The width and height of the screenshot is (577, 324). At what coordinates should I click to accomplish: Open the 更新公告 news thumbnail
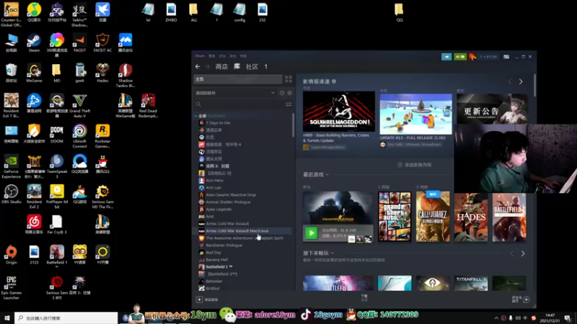492,109
